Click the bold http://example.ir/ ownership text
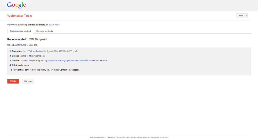 click(39, 25)
